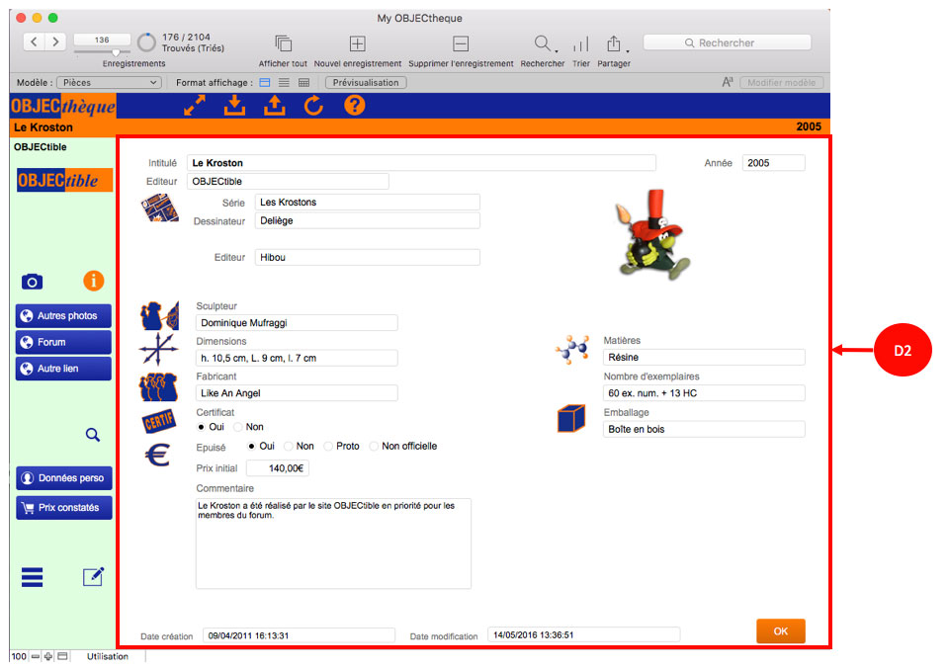
Task: Click the record number field 136
Action: [102, 40]
